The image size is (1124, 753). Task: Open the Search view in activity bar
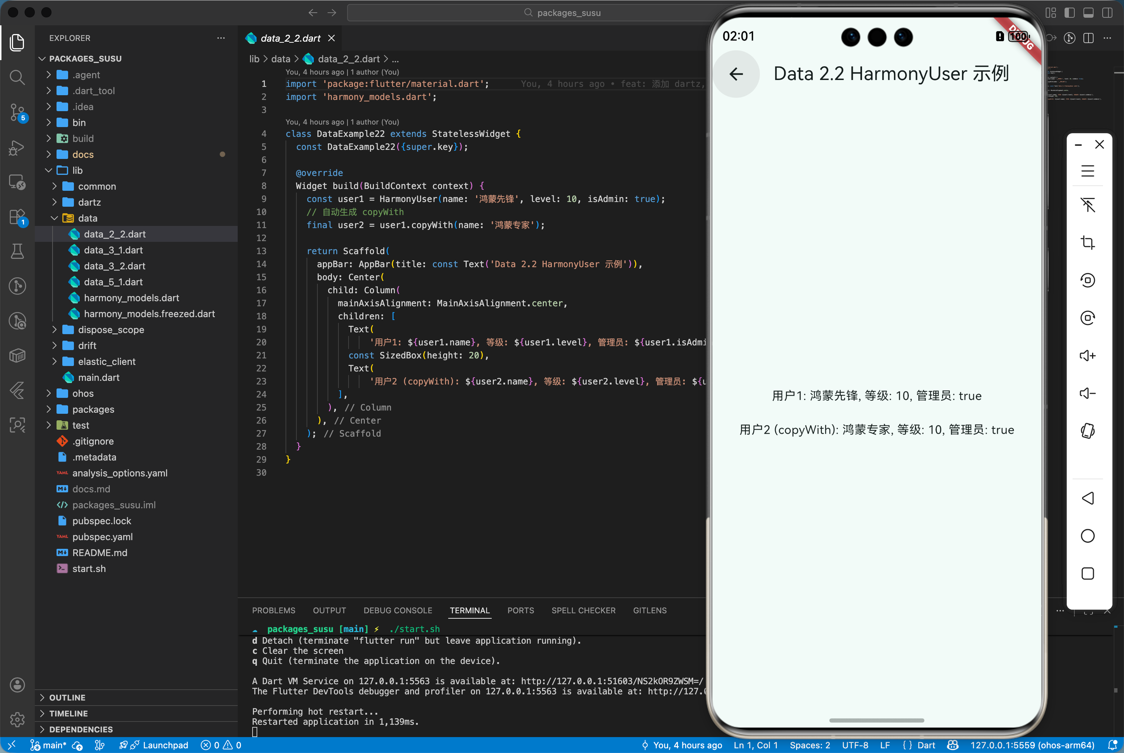[17, 77]
